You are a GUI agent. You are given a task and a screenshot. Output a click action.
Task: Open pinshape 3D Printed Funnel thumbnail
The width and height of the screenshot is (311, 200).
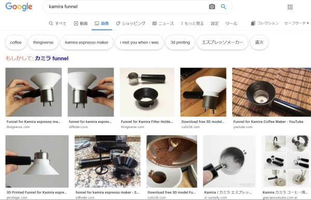point(37,161)
